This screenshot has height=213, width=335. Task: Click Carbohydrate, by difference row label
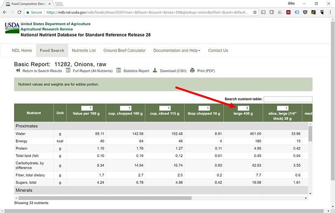[30, 165]
